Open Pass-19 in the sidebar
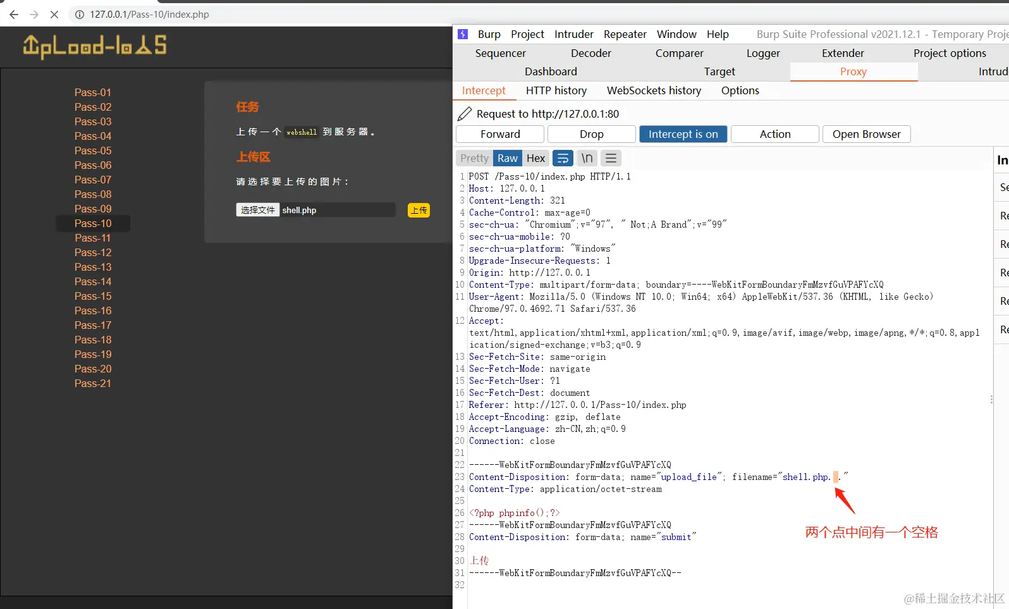This screenshot has height=609, width=1009. (93, 354)
